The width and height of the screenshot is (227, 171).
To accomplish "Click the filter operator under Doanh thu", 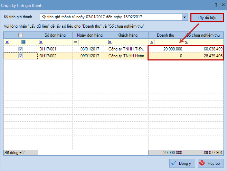I will point(152,42).
